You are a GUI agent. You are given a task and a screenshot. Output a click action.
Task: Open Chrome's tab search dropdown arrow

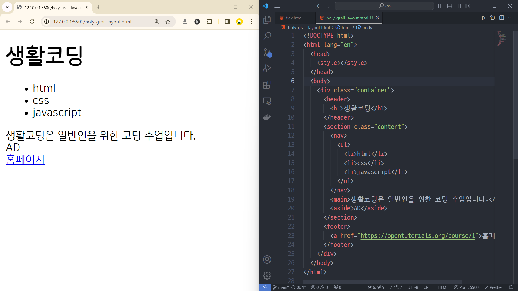[7, 7]
